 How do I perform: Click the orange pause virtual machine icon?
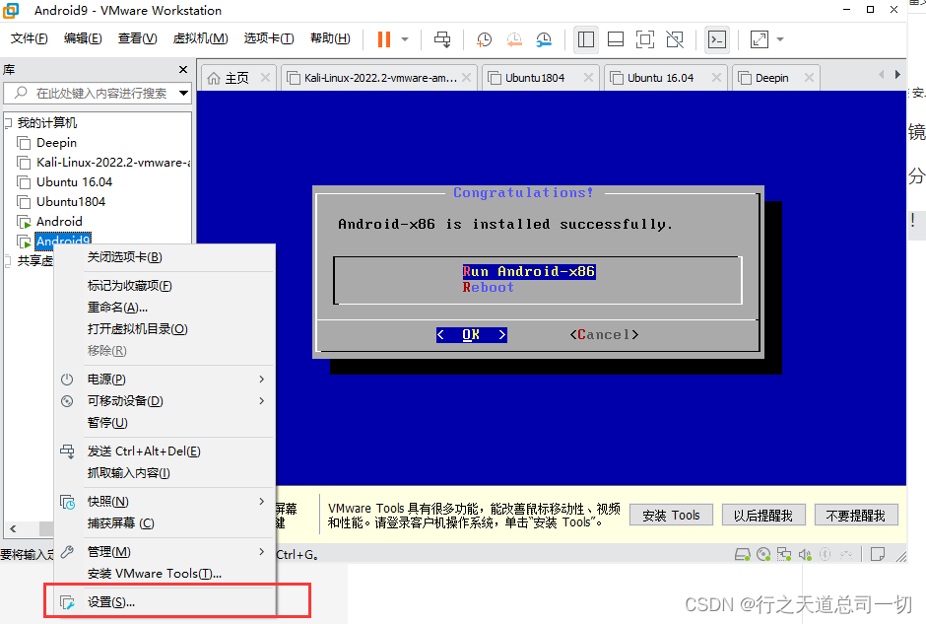click(384, 39)
